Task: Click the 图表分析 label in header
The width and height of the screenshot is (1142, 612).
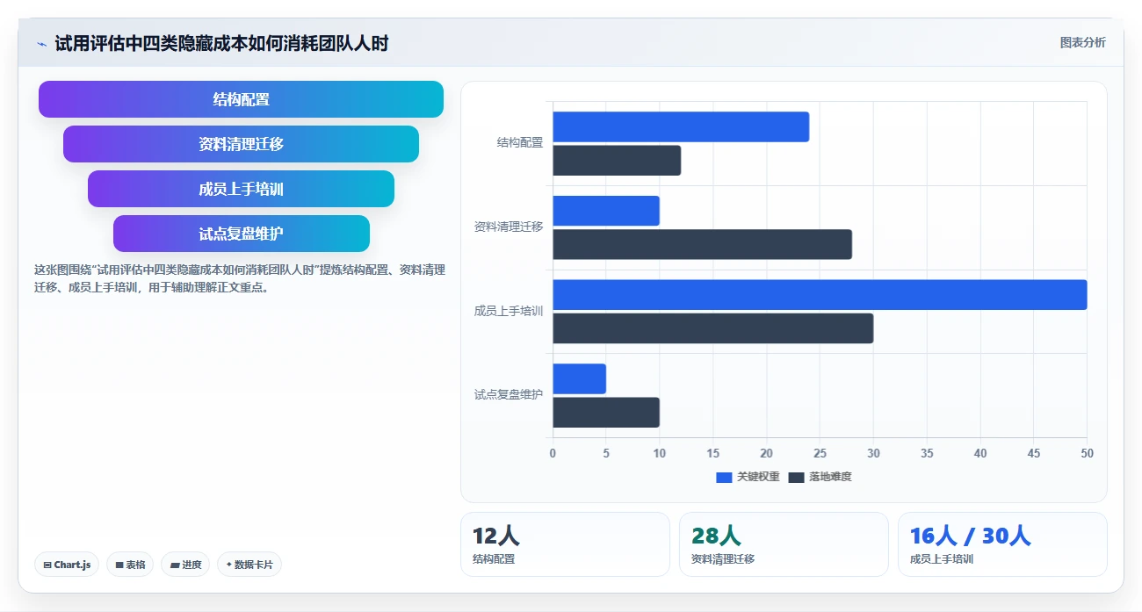Action: click(1082, 42)
